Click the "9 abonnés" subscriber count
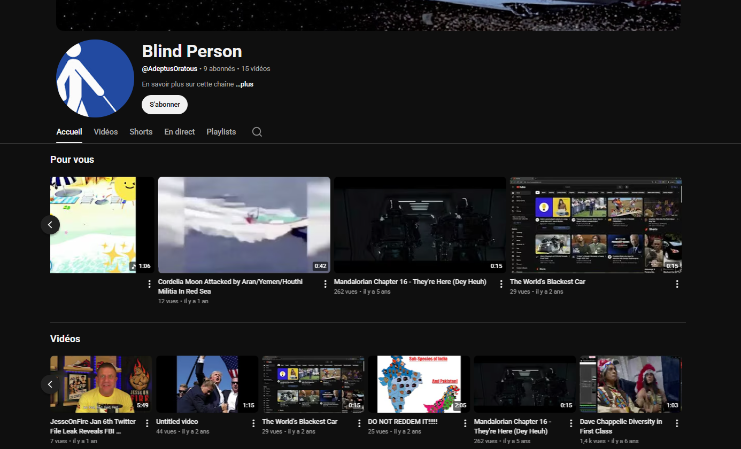Screen dimensions: 741x449 (x=219, y=69)
